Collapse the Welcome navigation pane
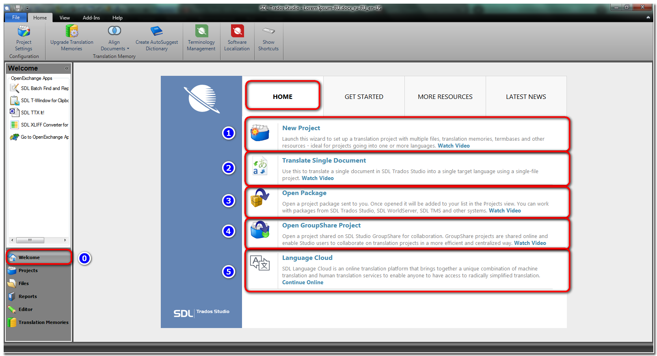This screenshot has height=356, width=657. click(67, 68)
